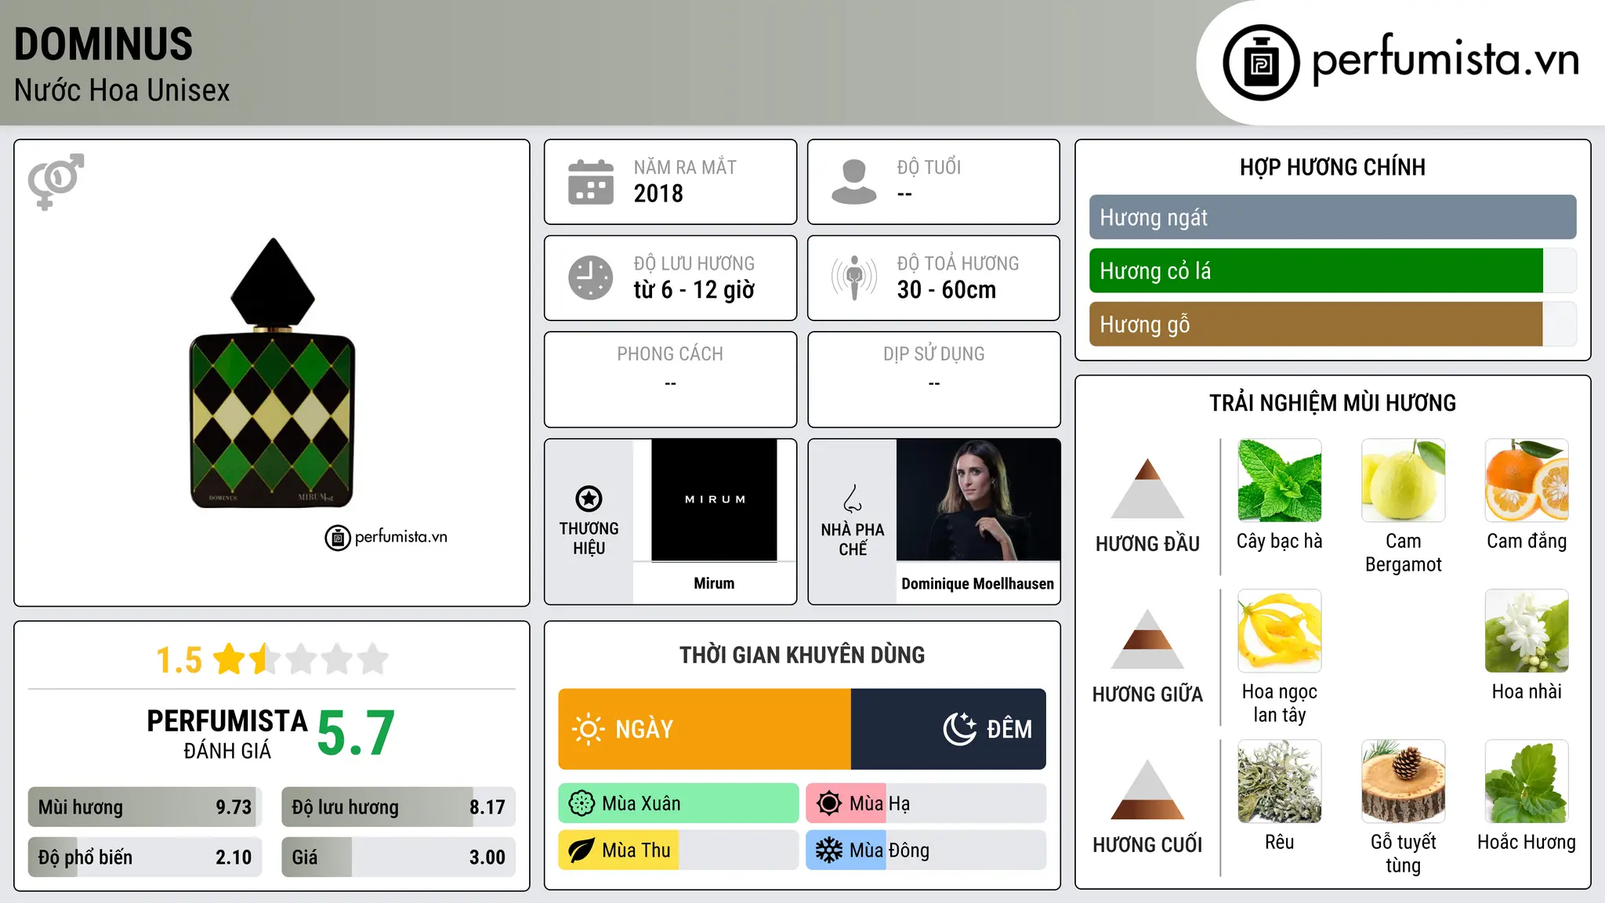
Task: Click the leaf icon for Mùa Thu
Action: point(581,850)
